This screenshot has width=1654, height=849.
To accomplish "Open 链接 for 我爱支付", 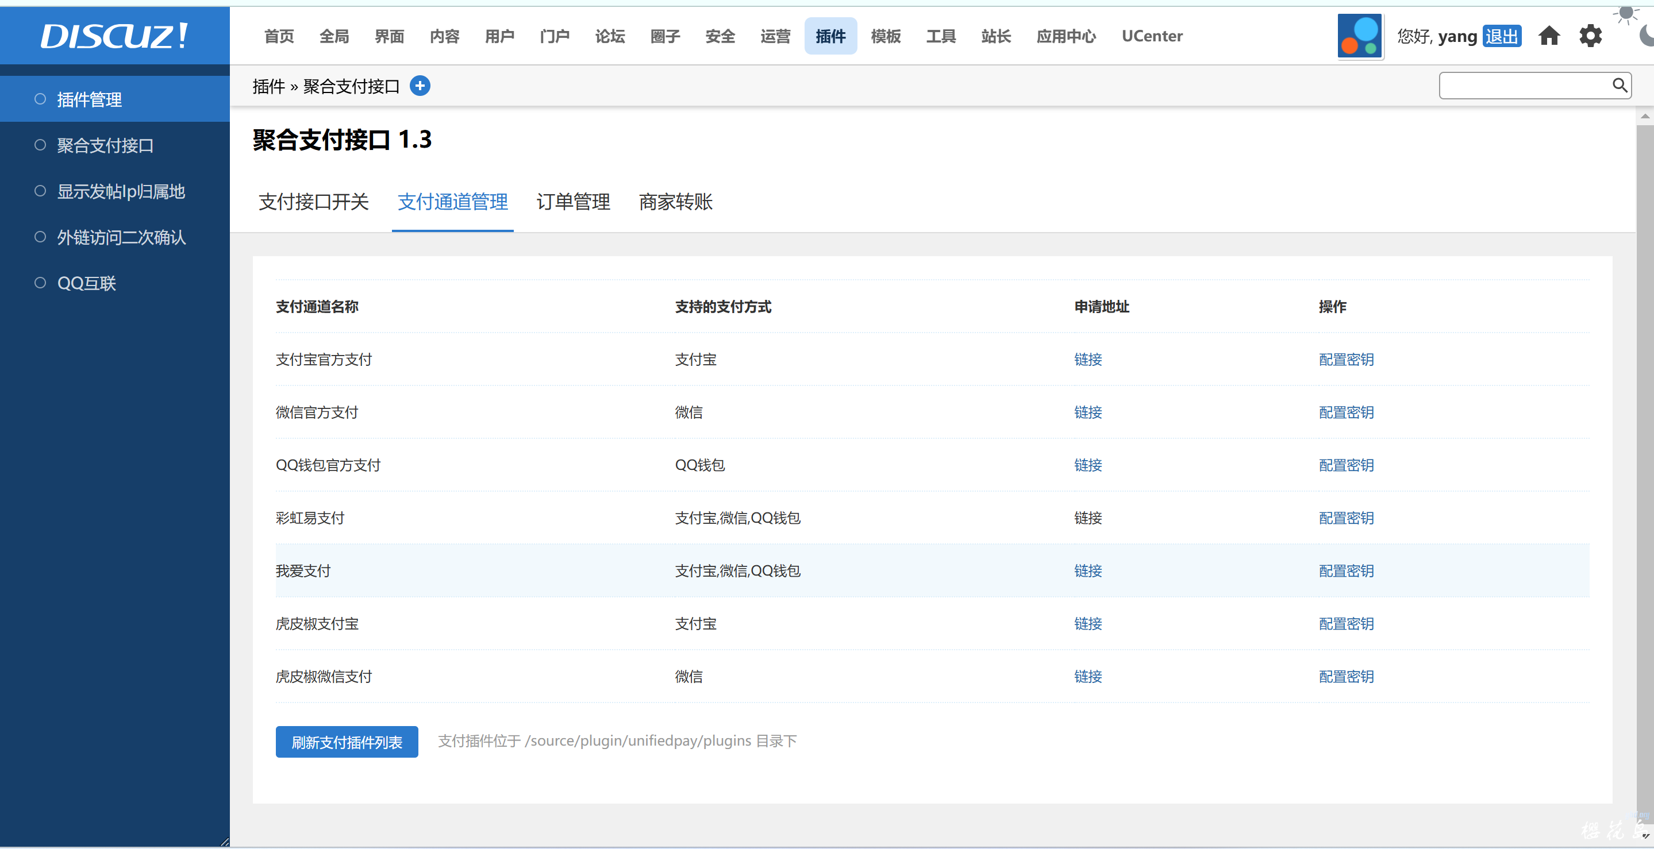I will (x=1088, y=570).
